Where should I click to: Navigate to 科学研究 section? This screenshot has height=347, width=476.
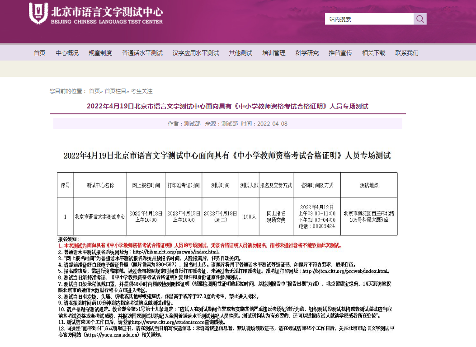point(307,53)
